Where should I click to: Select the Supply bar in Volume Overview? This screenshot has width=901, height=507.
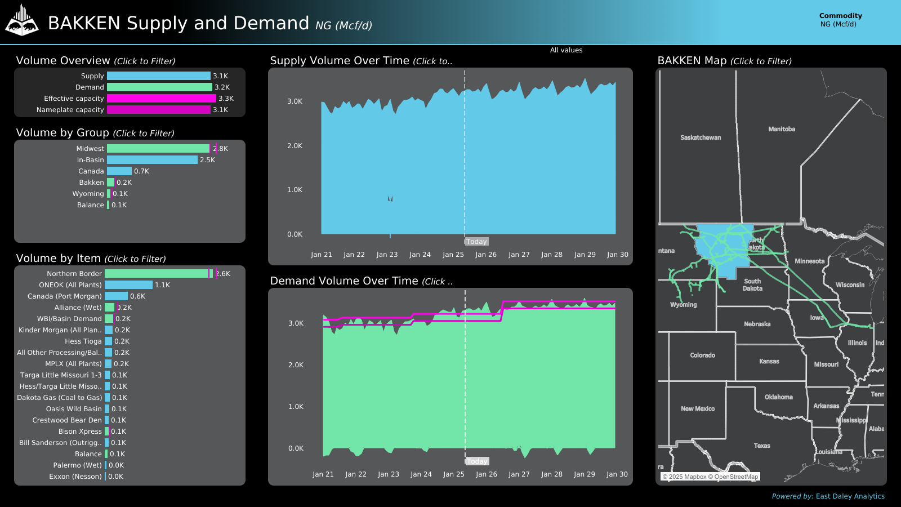click(159, 76)
